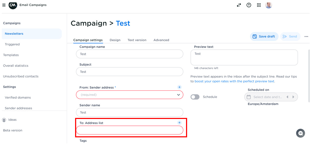Open the help question mark icon
The height and width of the screenshot is (151, 312).
click(x=249, y=5)
